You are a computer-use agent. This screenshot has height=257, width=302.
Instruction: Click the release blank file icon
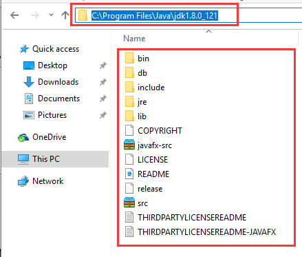129,188
